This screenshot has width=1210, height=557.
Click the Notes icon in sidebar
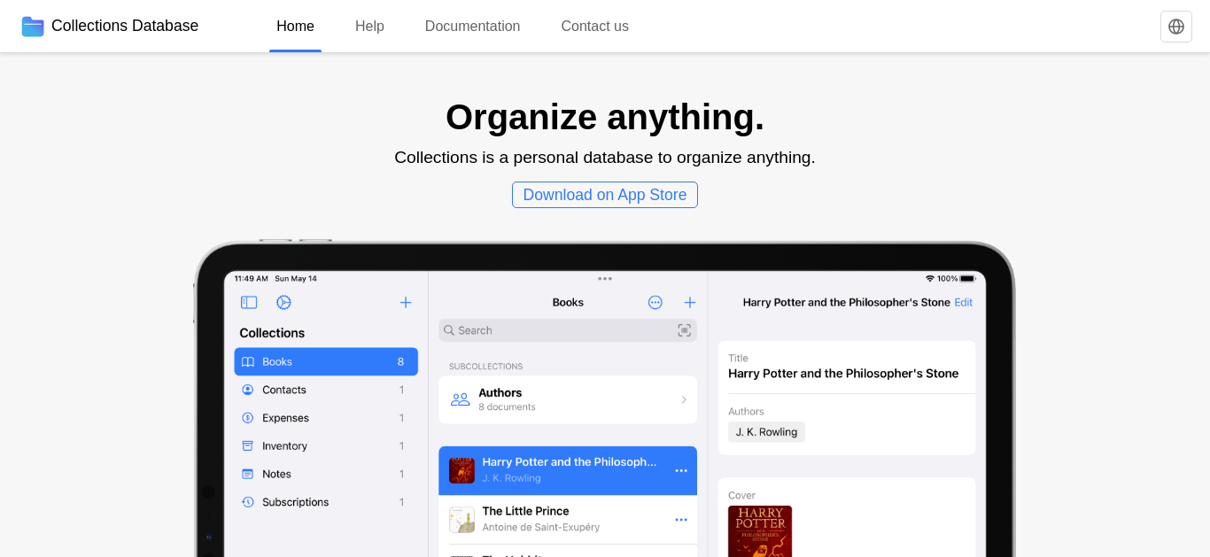click(x=248, y=474)
